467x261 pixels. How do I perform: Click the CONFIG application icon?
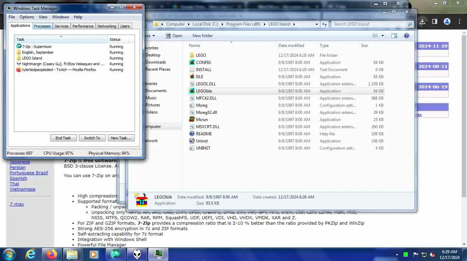(192, 62)
